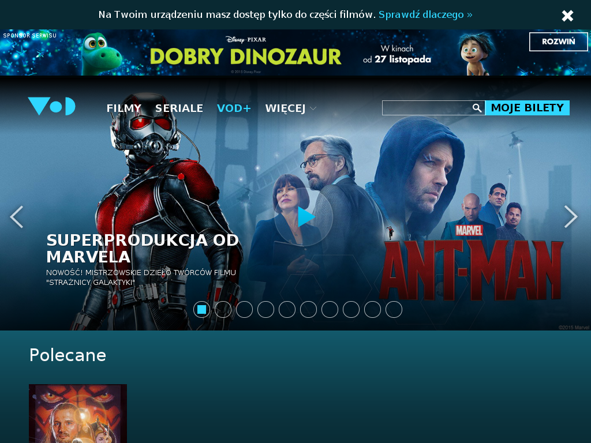Select the sixth slide indicator circle

[x=308, y=309]
